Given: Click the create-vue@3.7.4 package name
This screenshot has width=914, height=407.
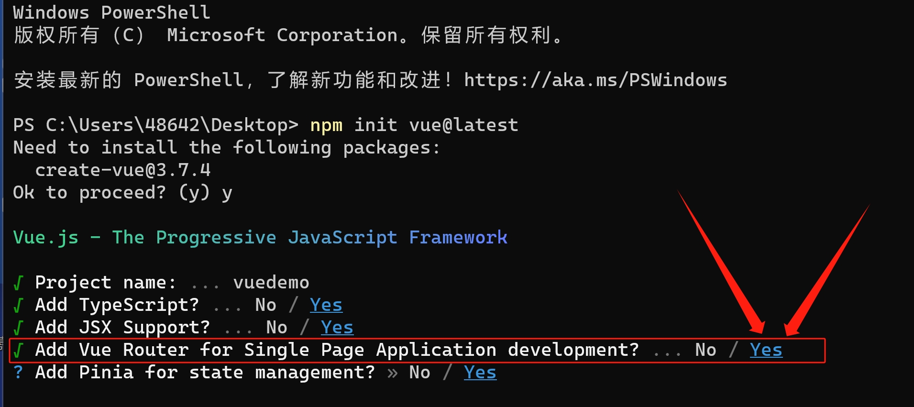Looking at the screenshot, I should [x=122, y=170].
